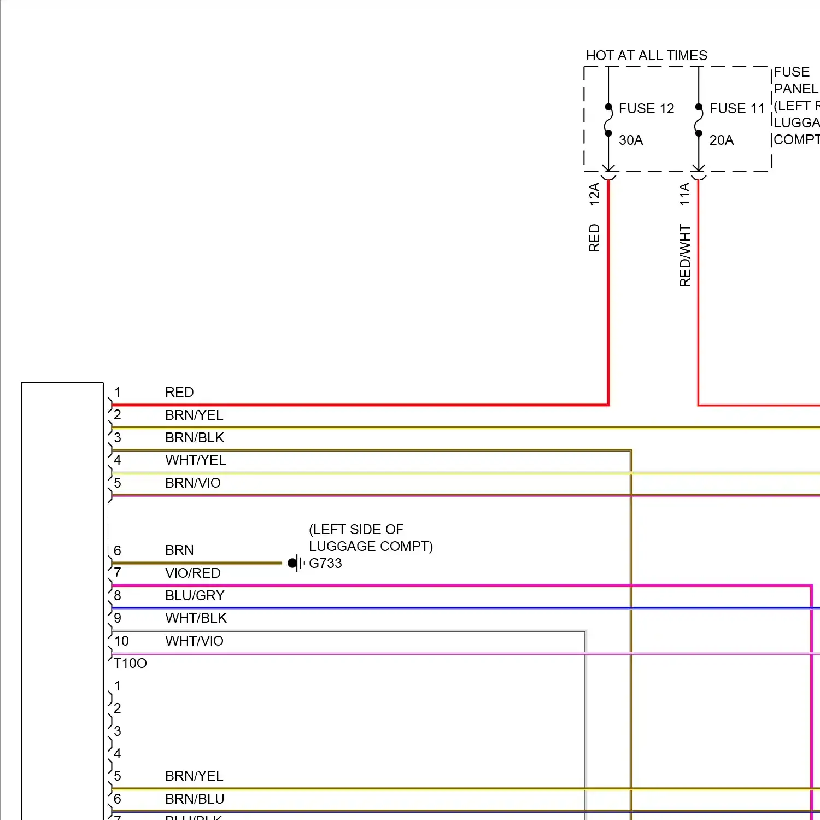Select the "20A" fuse rating

tap(722, 140)
